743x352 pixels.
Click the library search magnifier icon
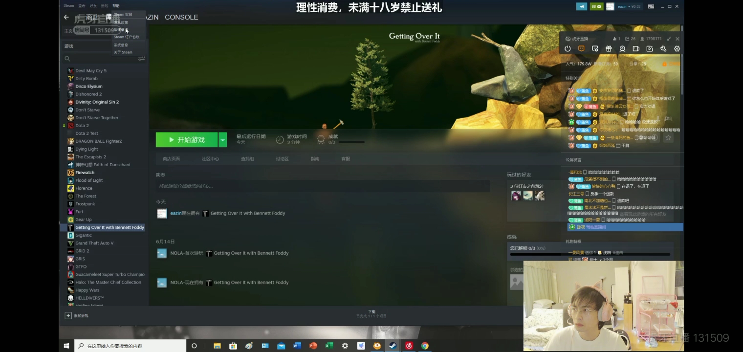[67, 59]
